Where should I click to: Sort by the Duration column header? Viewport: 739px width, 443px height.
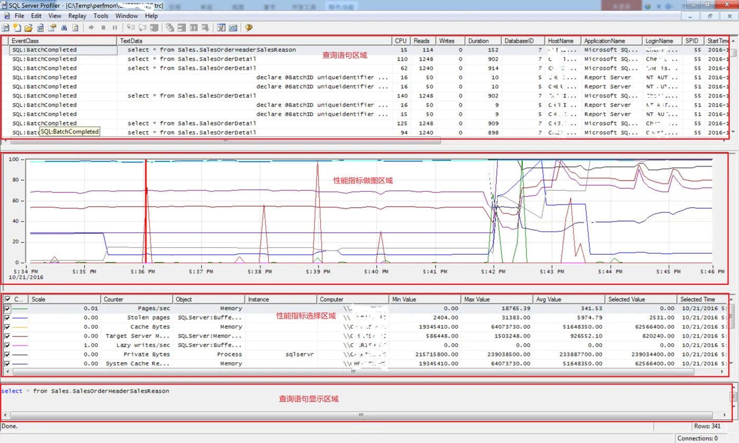483,41
